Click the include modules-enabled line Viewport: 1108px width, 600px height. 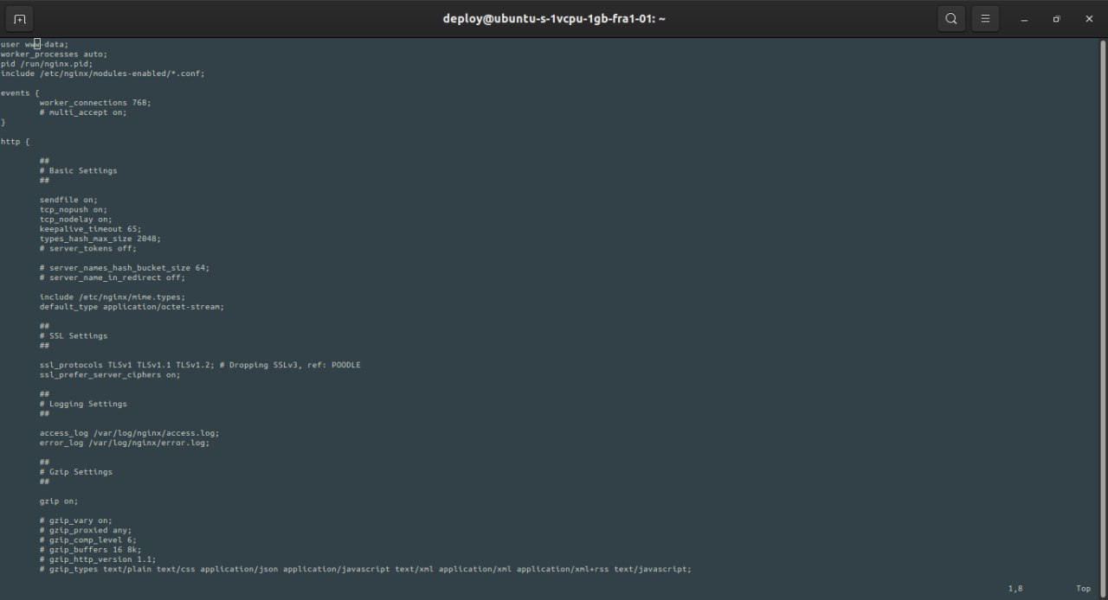click(103, 73)
